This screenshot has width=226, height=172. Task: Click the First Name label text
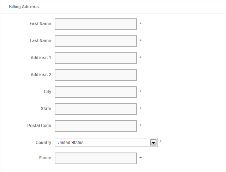(40, 24)
